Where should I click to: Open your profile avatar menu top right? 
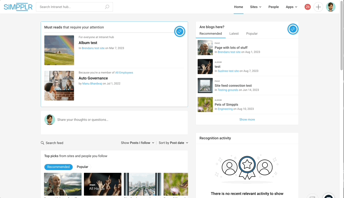[x=331, y=7]
